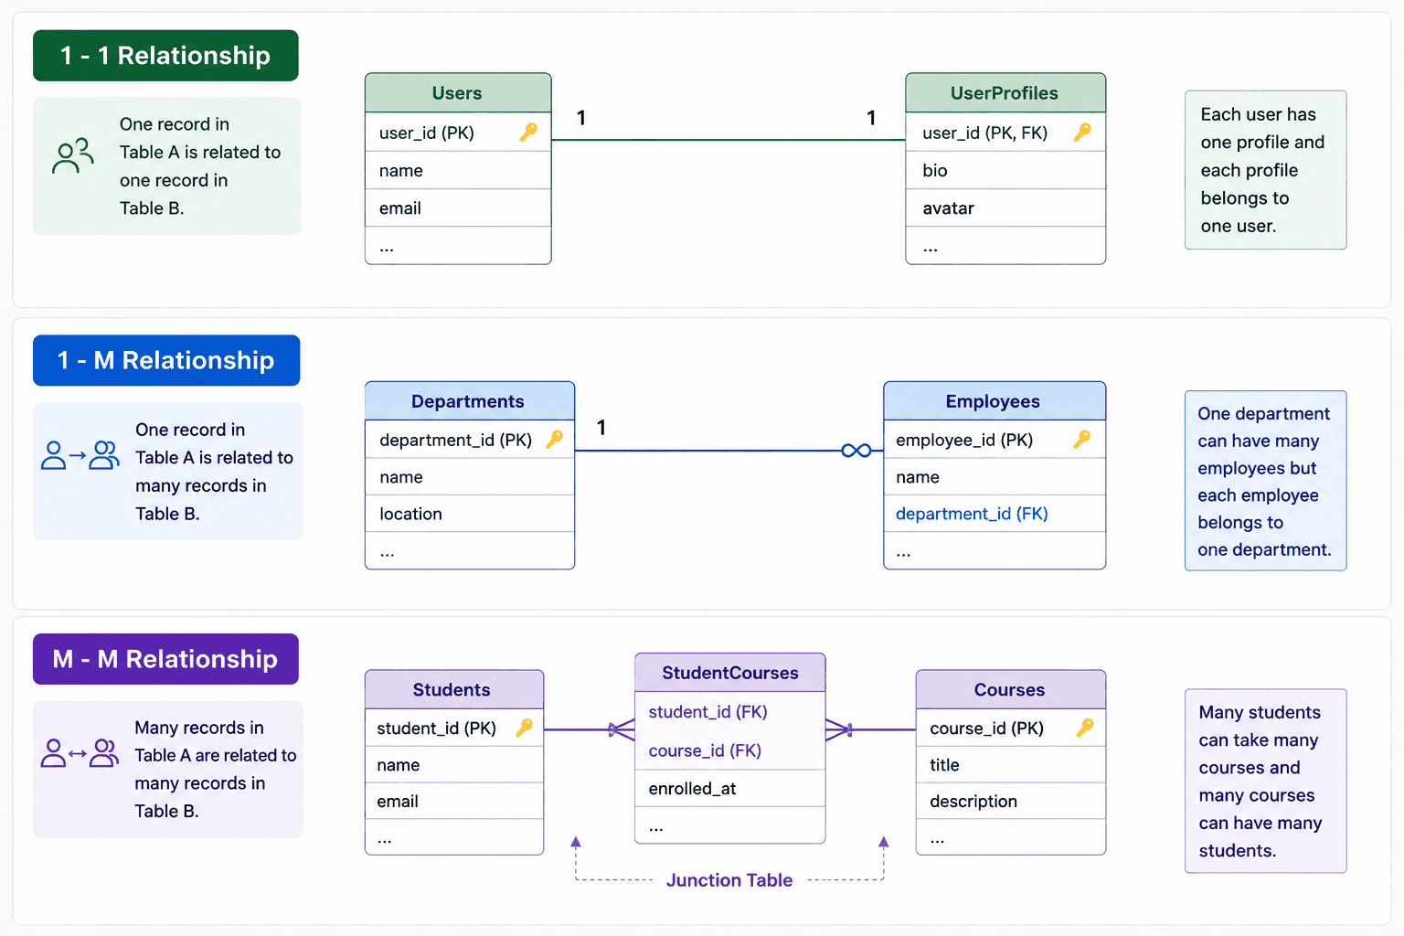Click the 1 cardinality label near UserProfiles table
The width and height of the screenshot is (1404, 936).
pyautogui.click(x=871, y=118)
